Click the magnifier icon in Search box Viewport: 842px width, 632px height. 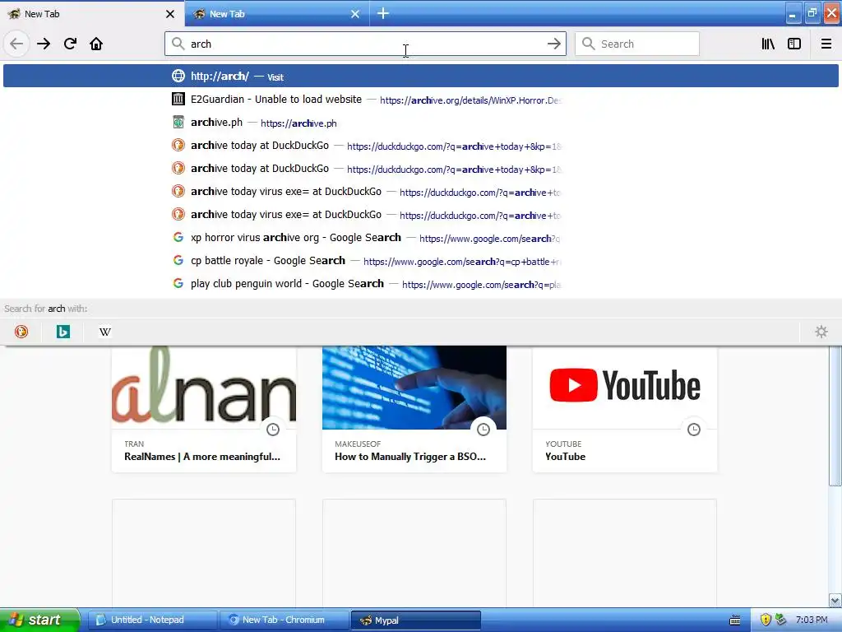pyautogui.click(x=589, y=44)
